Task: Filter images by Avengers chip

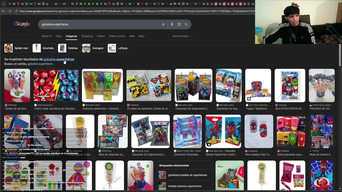Action: 94,48
